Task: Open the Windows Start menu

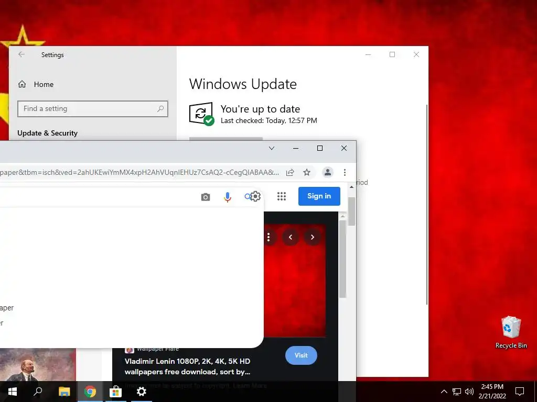Action: tap(13, 392)
